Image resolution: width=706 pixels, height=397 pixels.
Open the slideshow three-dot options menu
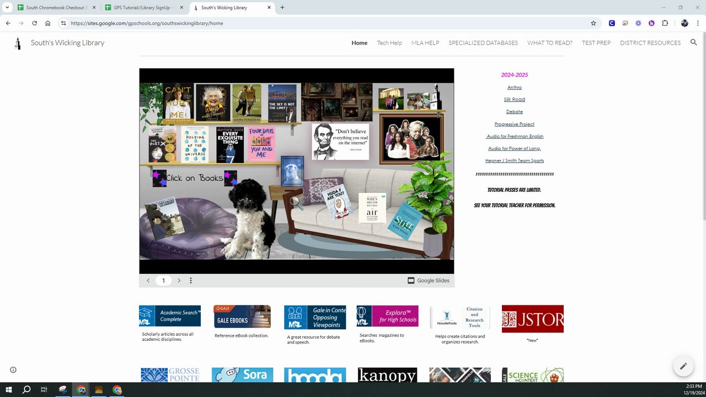[x=191, y=281]
